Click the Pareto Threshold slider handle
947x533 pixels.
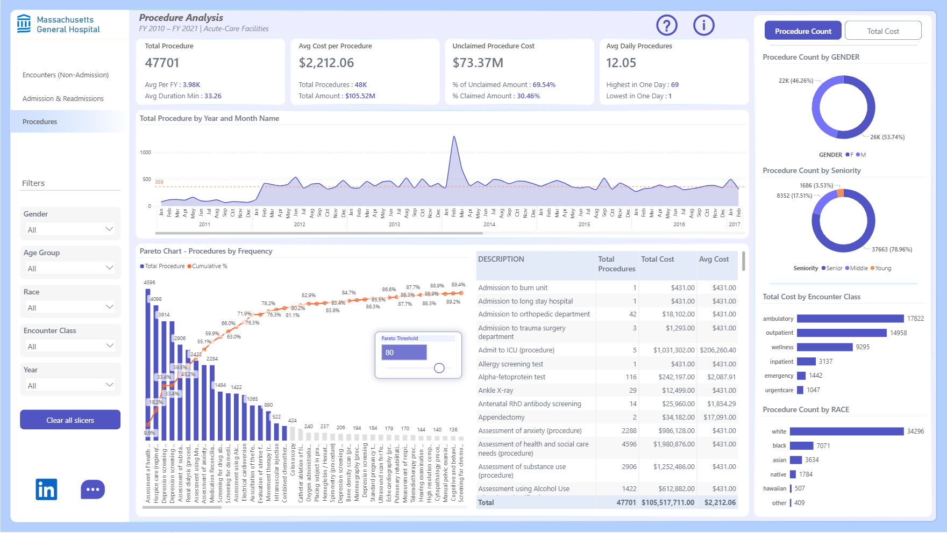coord(439,368)
